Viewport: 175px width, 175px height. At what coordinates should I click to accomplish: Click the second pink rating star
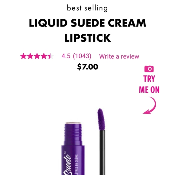(30, 56)
